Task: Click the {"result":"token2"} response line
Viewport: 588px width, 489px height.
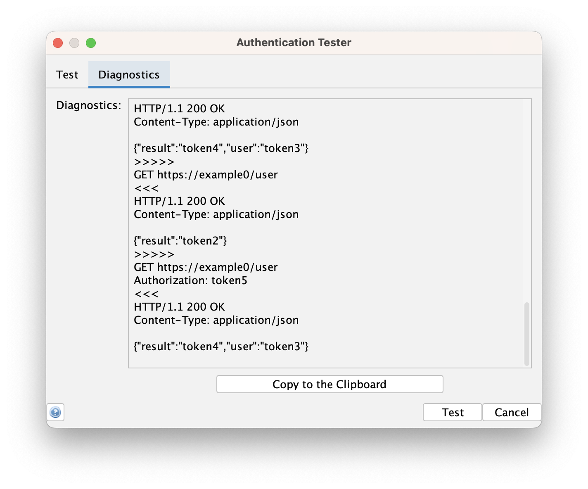Action: pyautogui.click(x=180, y=240)
